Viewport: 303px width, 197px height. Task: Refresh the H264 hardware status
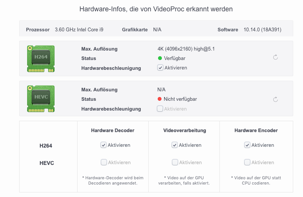[276, 57]
